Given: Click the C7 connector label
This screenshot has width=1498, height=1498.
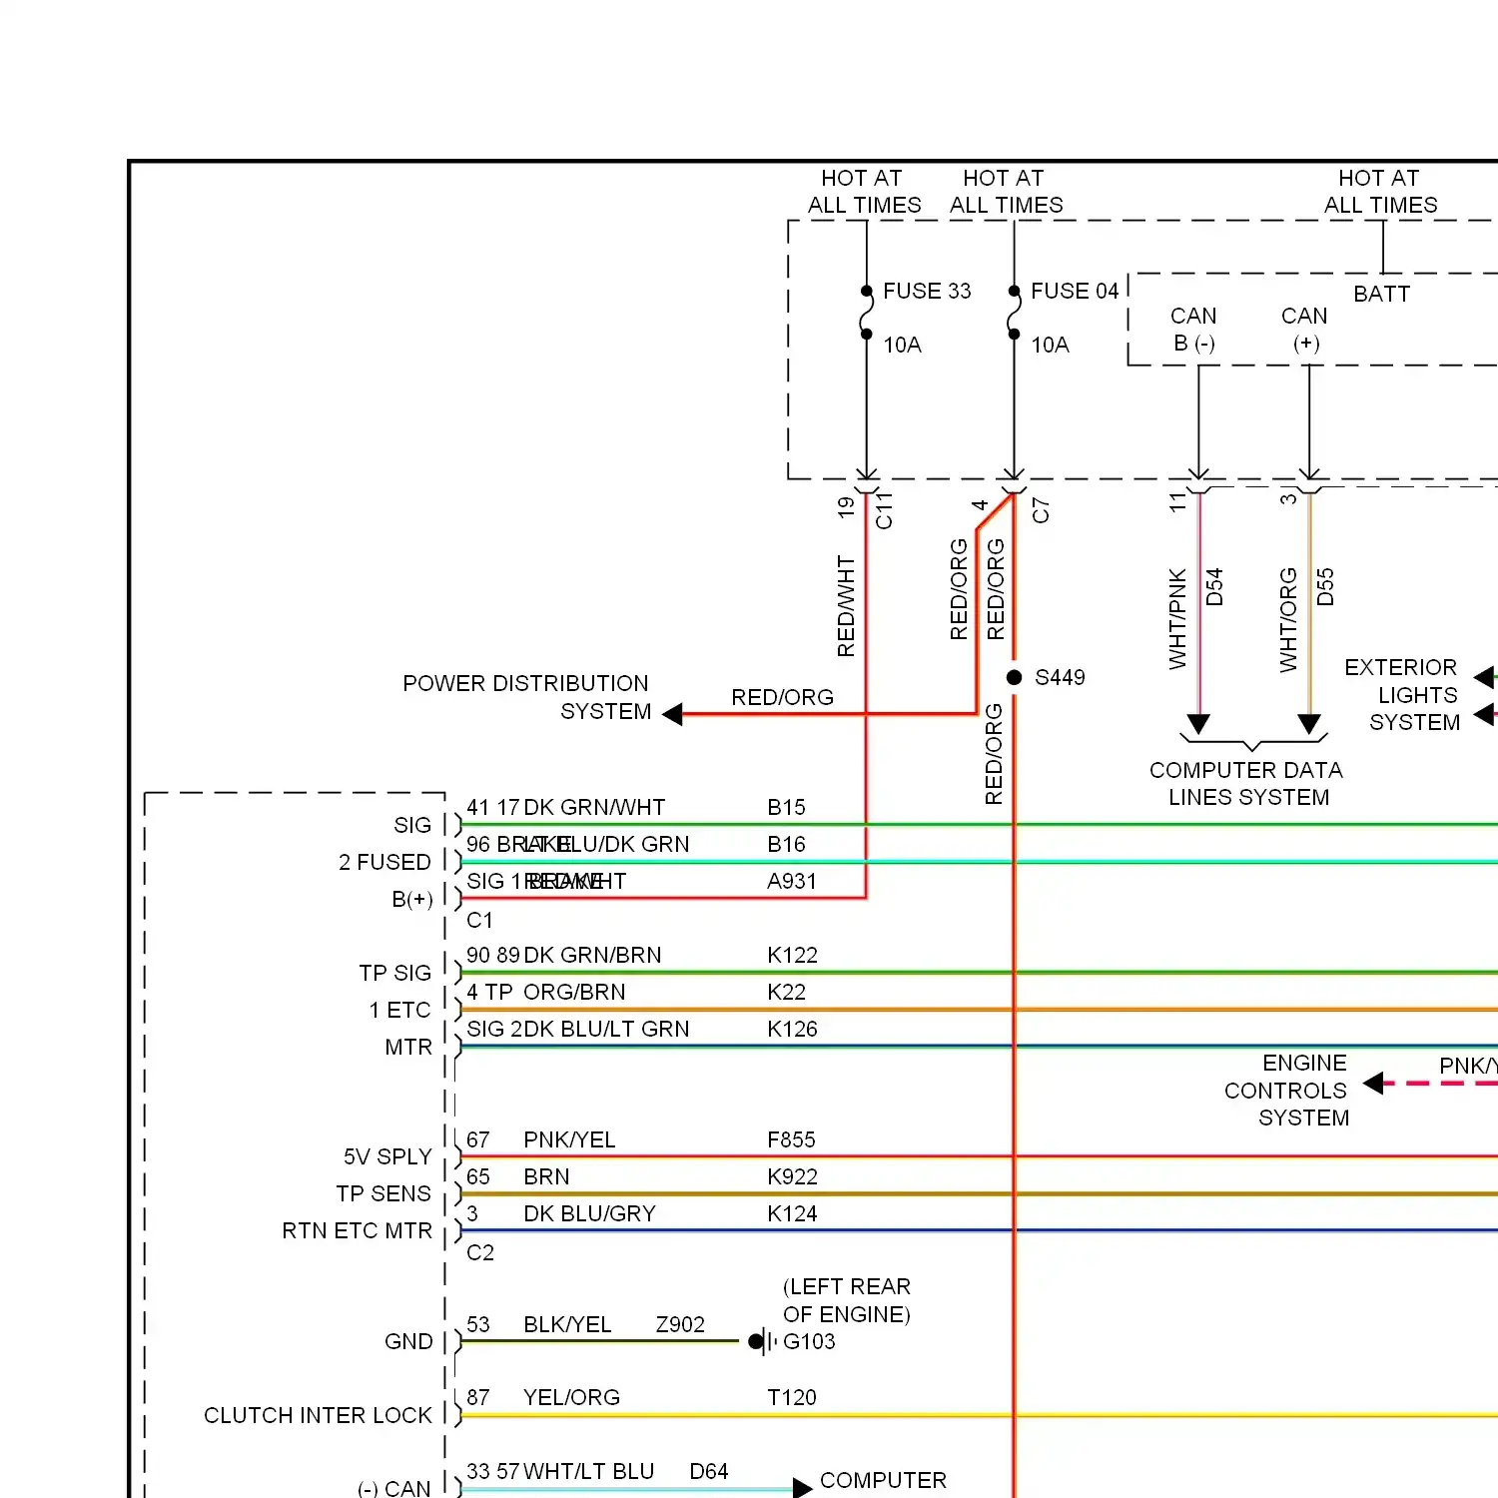Looking at the screenshot, I should tap(1040, 511).
